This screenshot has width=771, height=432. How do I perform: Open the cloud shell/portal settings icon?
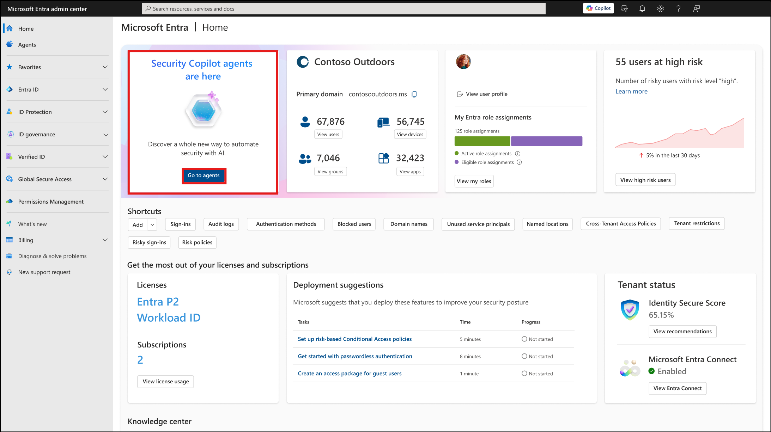[624, 8]
